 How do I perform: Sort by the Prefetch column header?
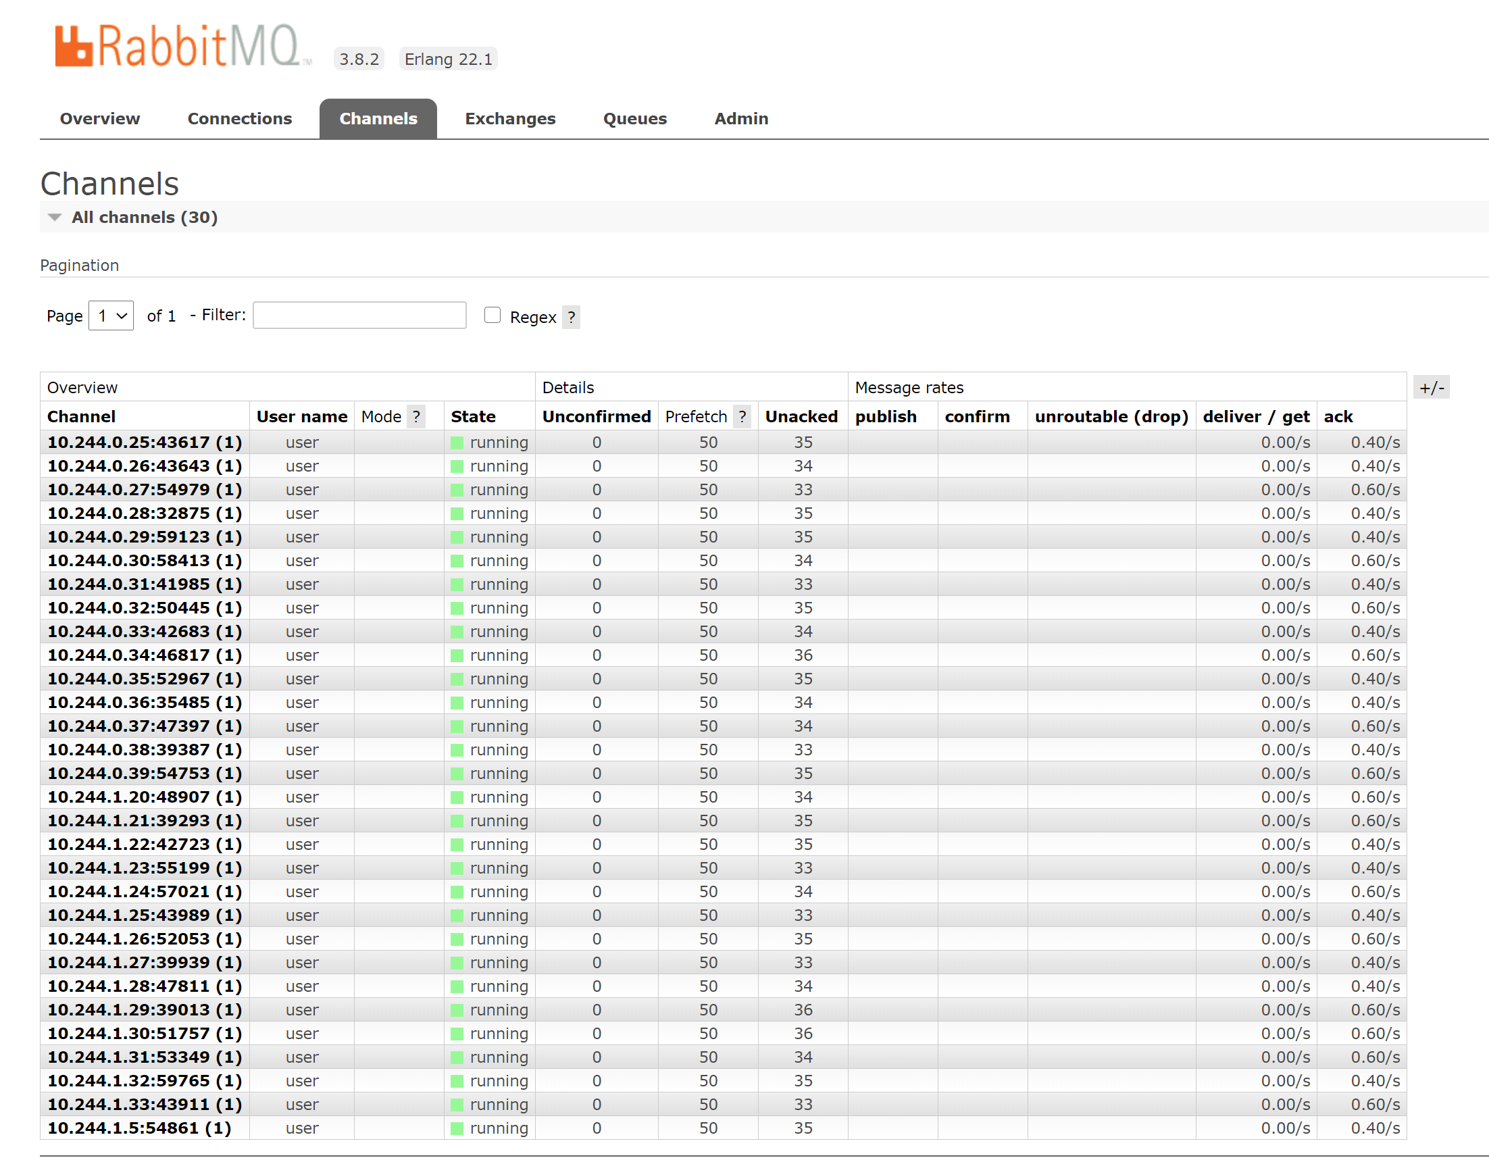[695, 417]
